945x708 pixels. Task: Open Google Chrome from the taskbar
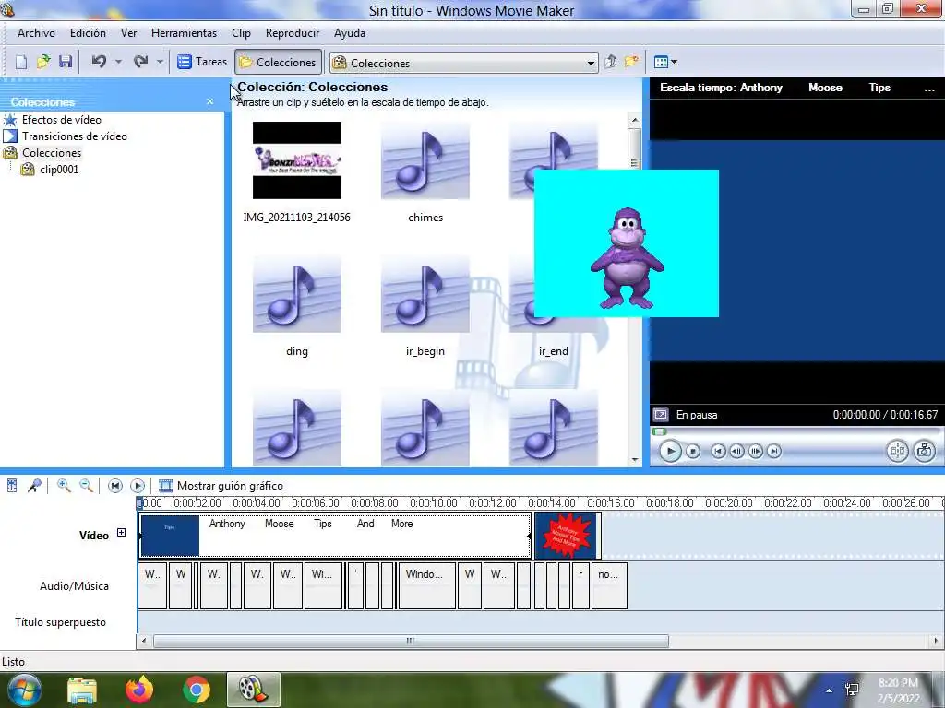(196, 690)
